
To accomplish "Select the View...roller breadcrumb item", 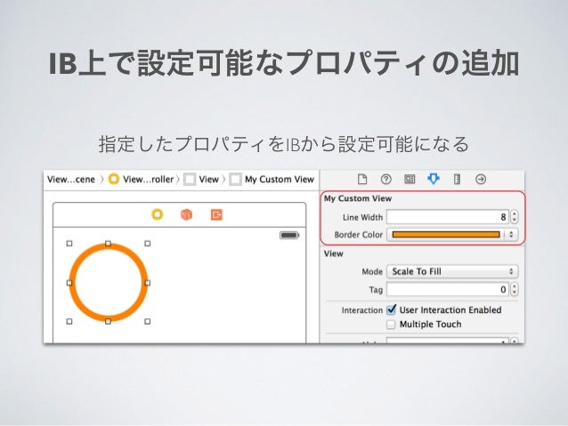I will click(148, 179).
